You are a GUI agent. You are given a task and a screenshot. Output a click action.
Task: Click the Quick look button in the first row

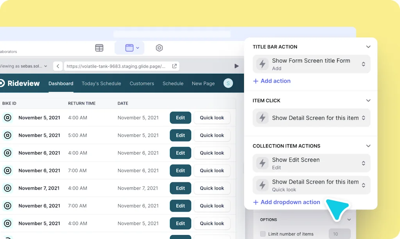(x=212, y=117)
